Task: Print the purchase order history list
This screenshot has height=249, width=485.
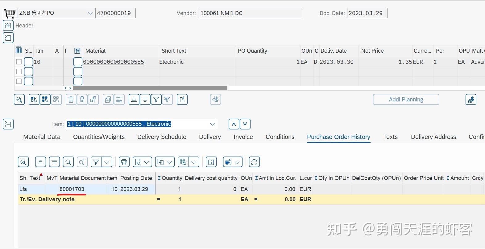Action: click(124, 162)
